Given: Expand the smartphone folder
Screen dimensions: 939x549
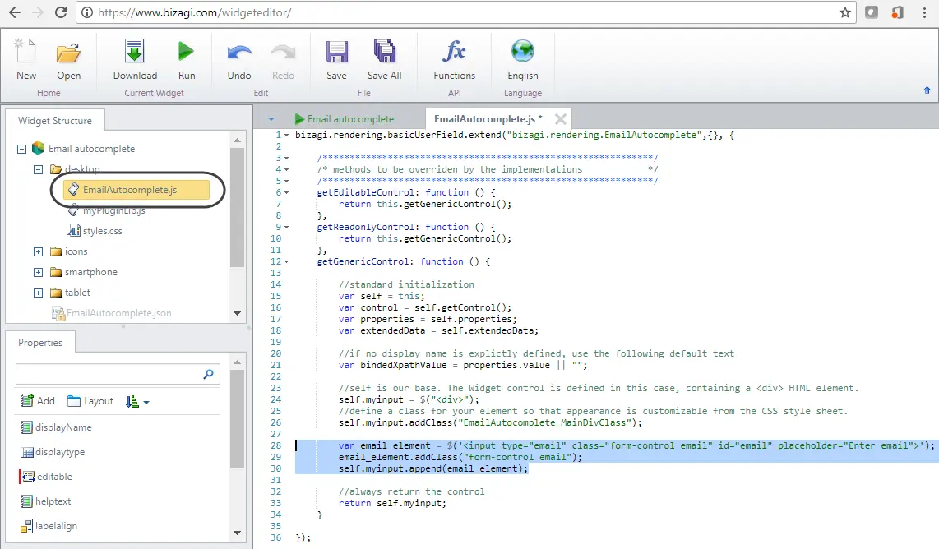Looking at the screenshot, I should click(x=39, y=272).
